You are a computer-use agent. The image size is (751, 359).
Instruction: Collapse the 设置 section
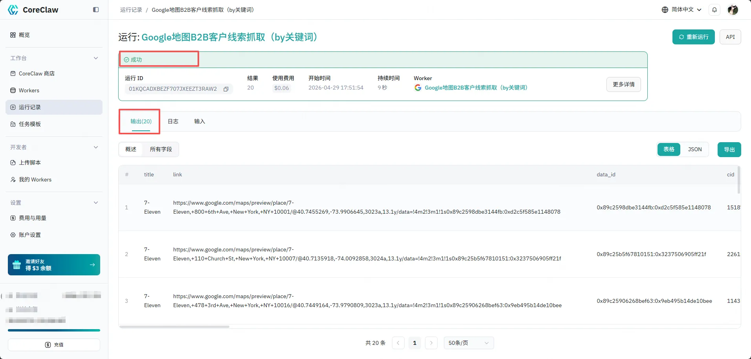tap(96, 203)
